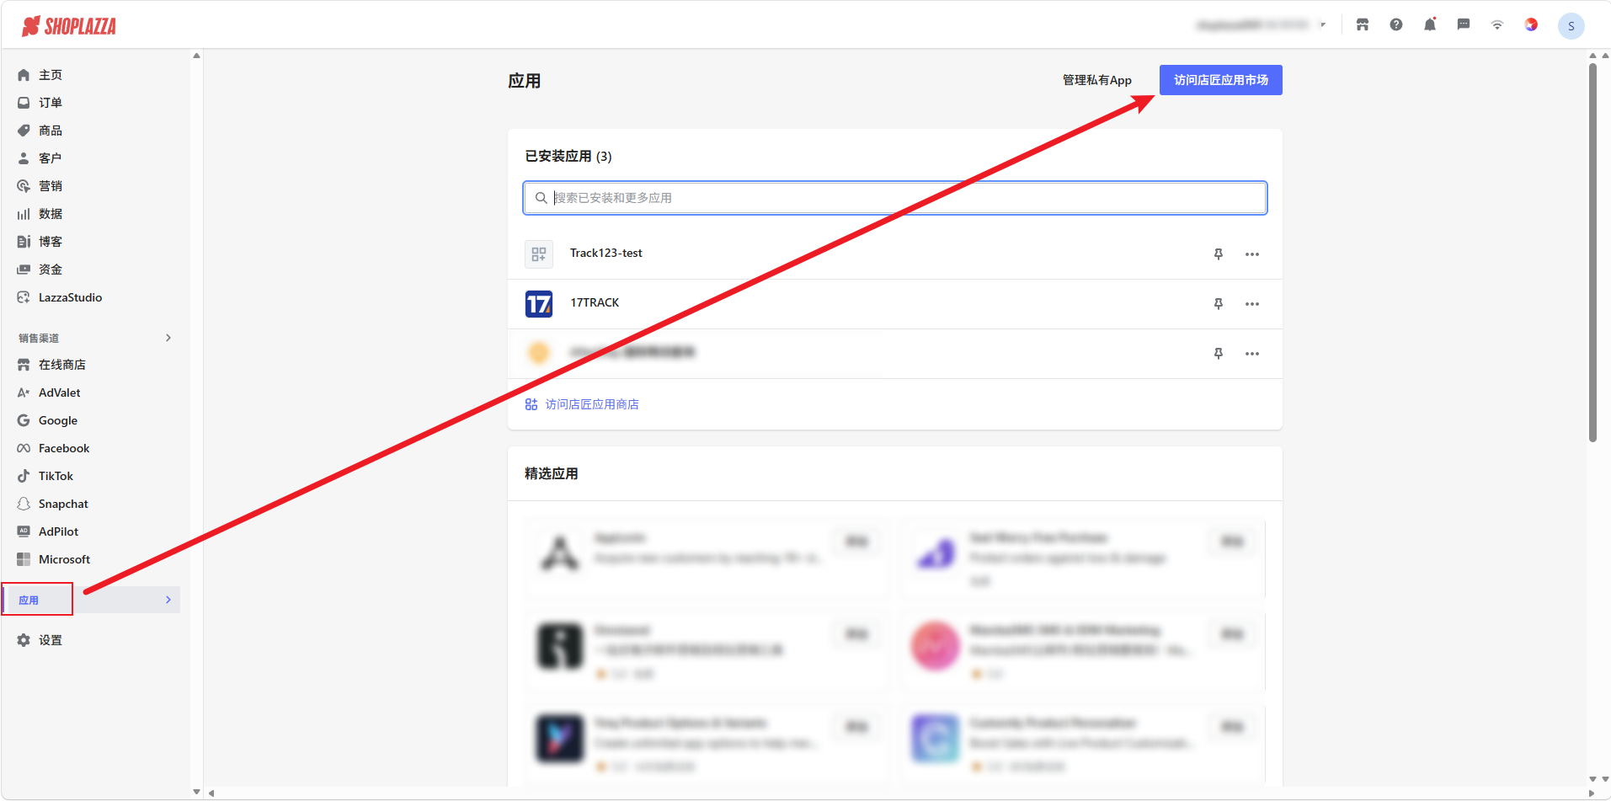This screenshot has width=1611, height=801.
Task: Expand the store name dropdown arrow
Action: click(x=1323, y=25)
